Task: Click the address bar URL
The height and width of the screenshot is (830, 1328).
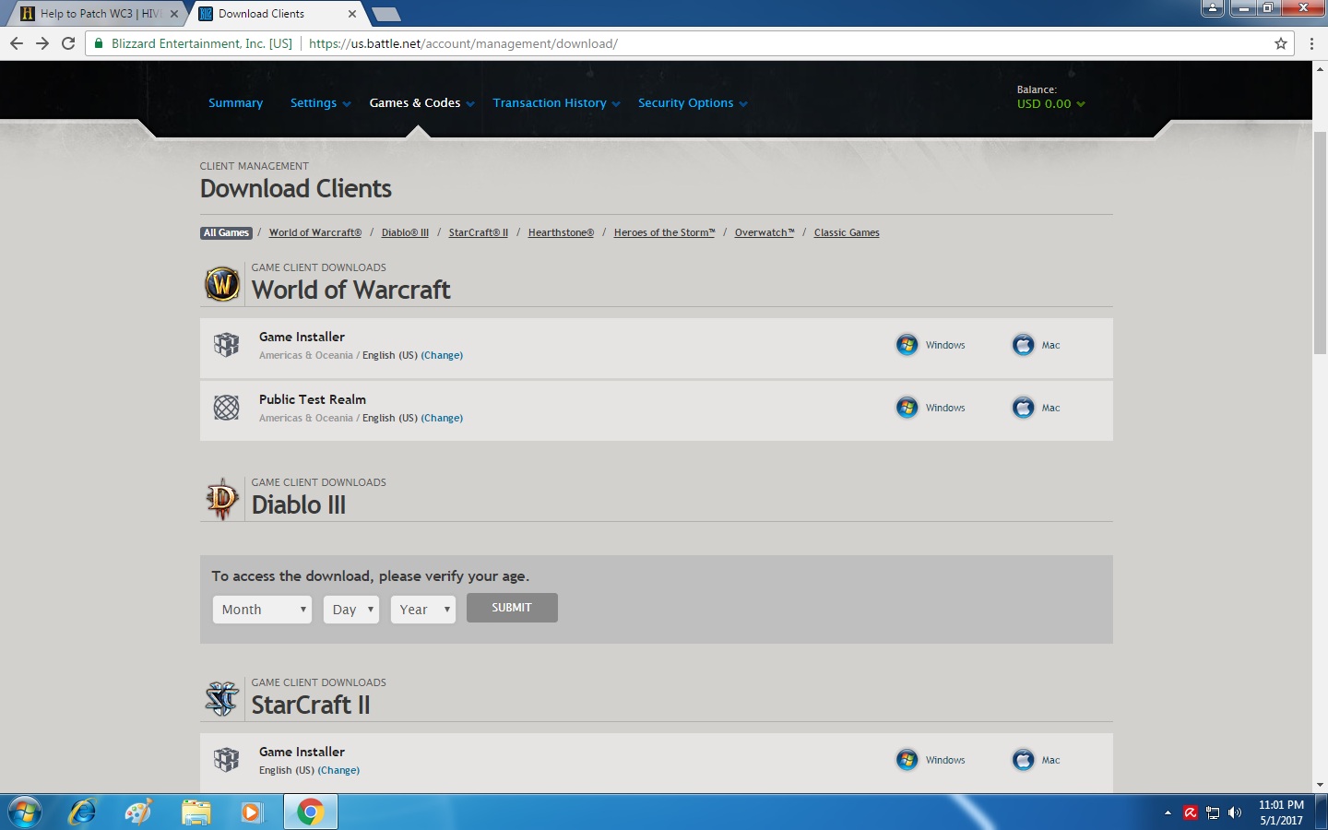Action: pyautogui.click(x=463, y=43)
